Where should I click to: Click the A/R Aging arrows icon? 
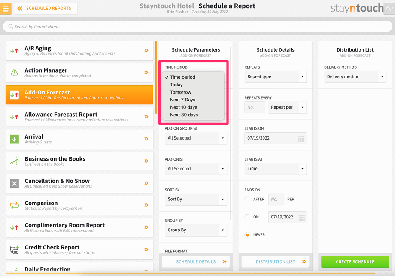[x=14, y=51]
